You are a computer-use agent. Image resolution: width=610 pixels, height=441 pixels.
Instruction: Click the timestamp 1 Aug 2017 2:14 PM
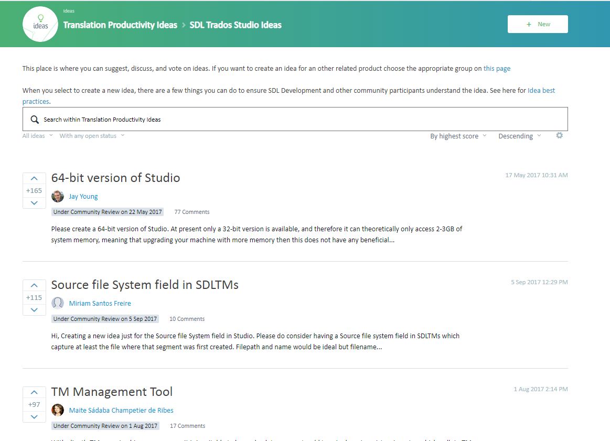541,389
